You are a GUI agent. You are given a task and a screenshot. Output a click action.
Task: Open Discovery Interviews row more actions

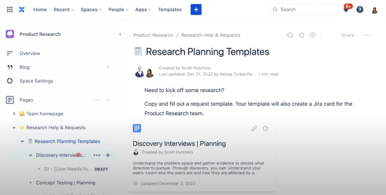[97, 155]
